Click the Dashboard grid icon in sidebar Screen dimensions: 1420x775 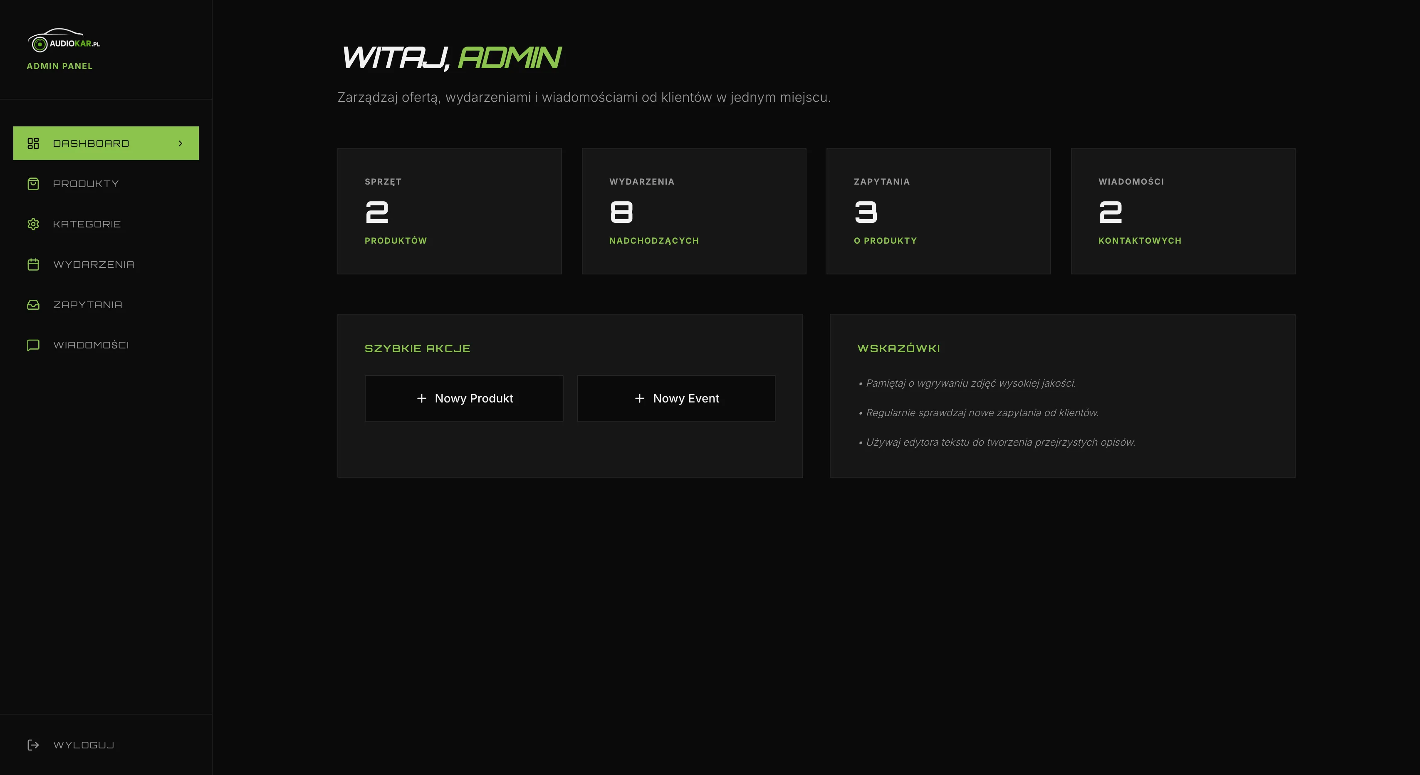33,143
